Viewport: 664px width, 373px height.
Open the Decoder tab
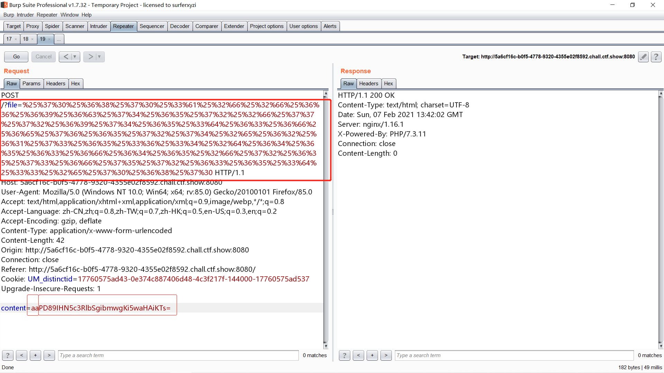180,26
